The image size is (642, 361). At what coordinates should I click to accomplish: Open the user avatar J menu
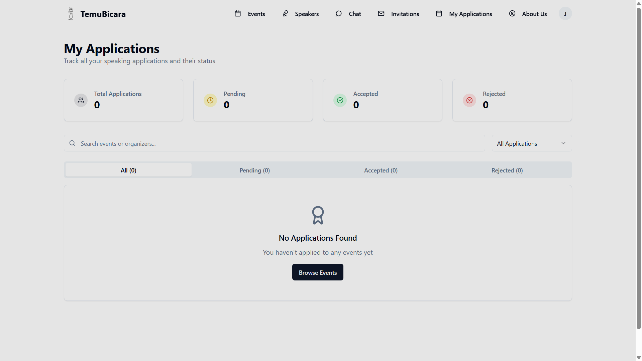coord(565,14)
